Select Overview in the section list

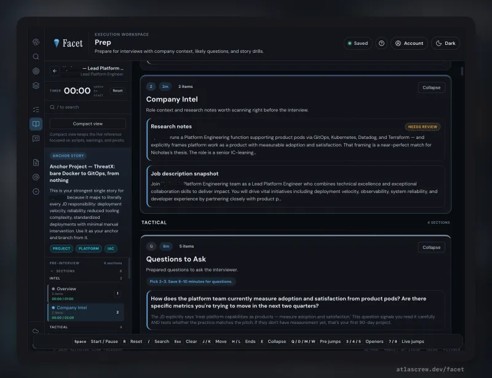coord(86,293)
